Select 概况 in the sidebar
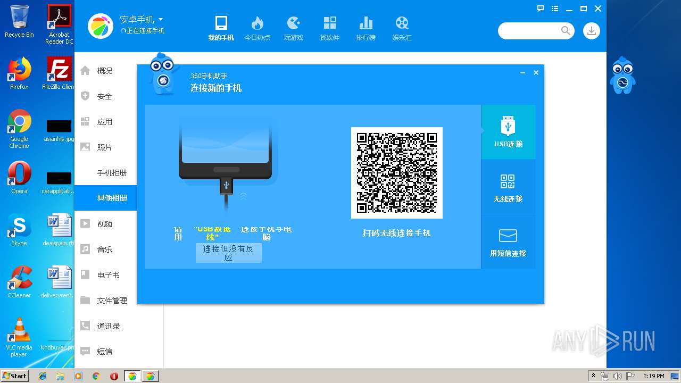The image size is (681, 383). 105,71
